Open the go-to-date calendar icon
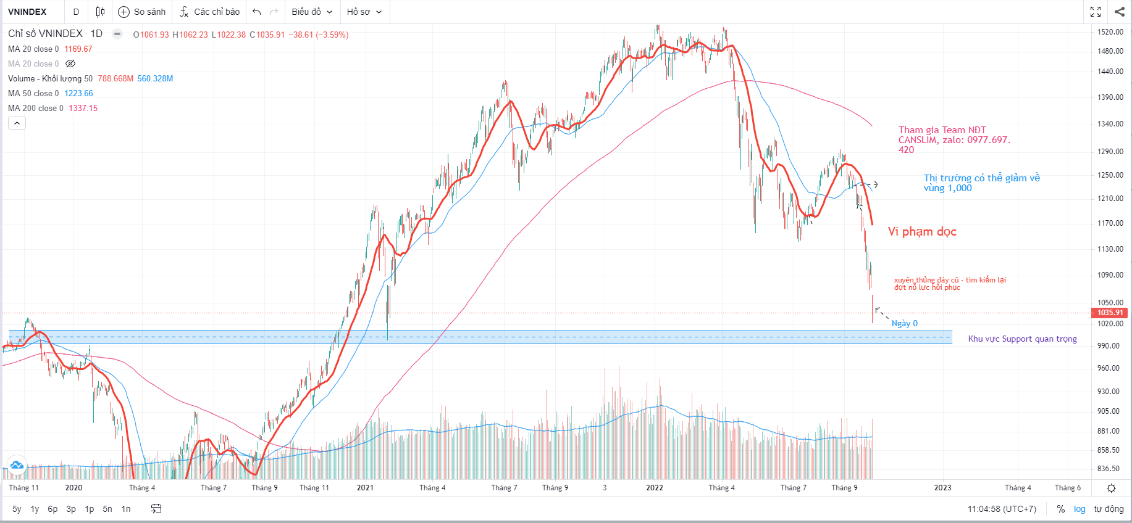The image size is (1132, 523). tap(156, 509)
